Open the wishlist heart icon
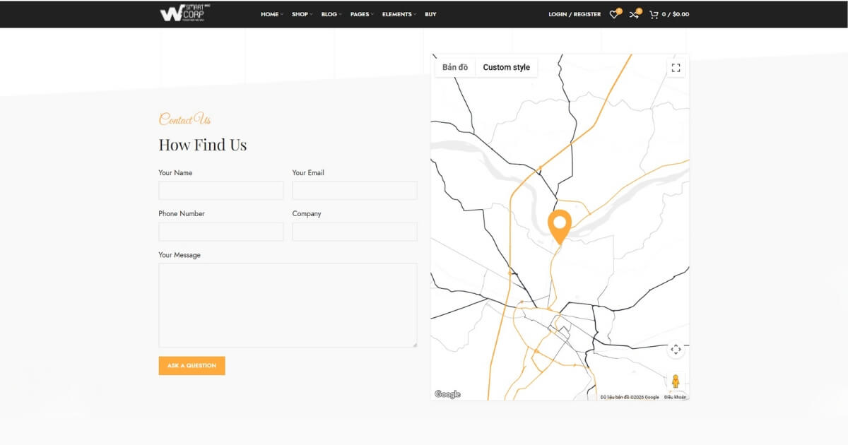The height and width of the screenshot is (445, 848). click(613, 14)
